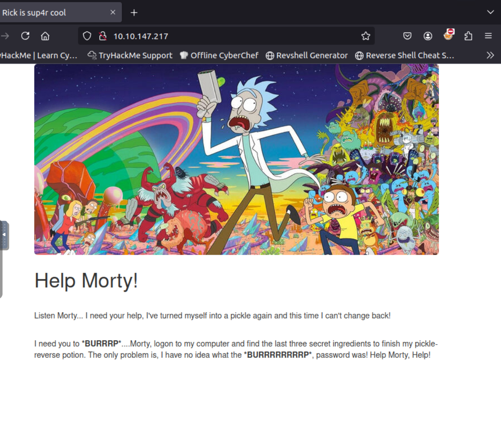
Task: Open the Pocket save icon
Action: pyautogui.click(x=407, y=36)
